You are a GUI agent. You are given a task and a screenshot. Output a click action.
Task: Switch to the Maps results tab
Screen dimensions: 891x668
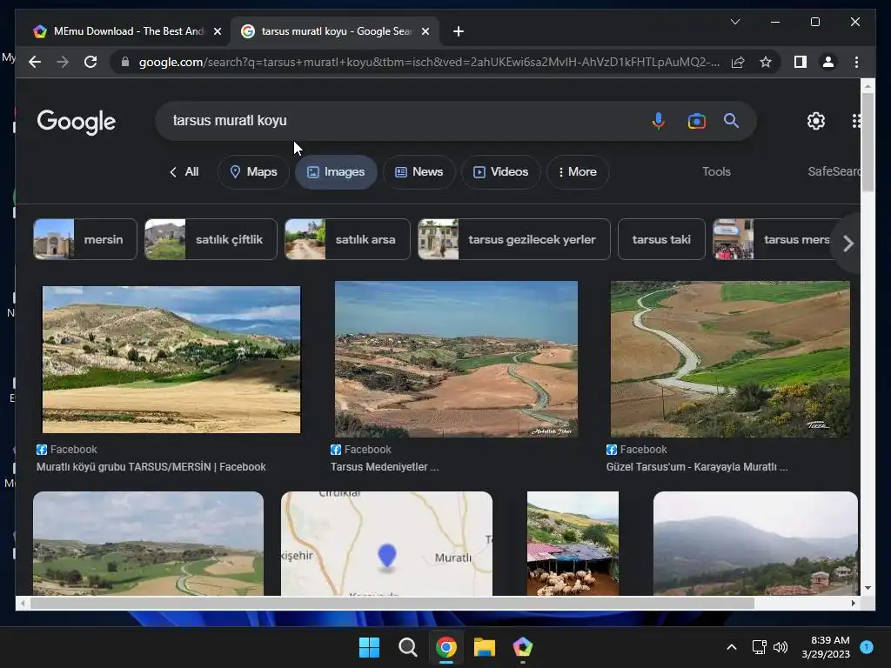pos(253,172)
